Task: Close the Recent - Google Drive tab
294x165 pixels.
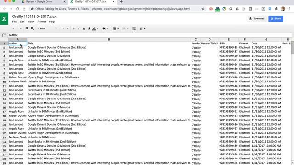Action: pos(65,2)
